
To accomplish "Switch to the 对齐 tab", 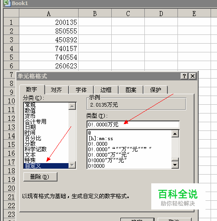I will coord(57,90).
